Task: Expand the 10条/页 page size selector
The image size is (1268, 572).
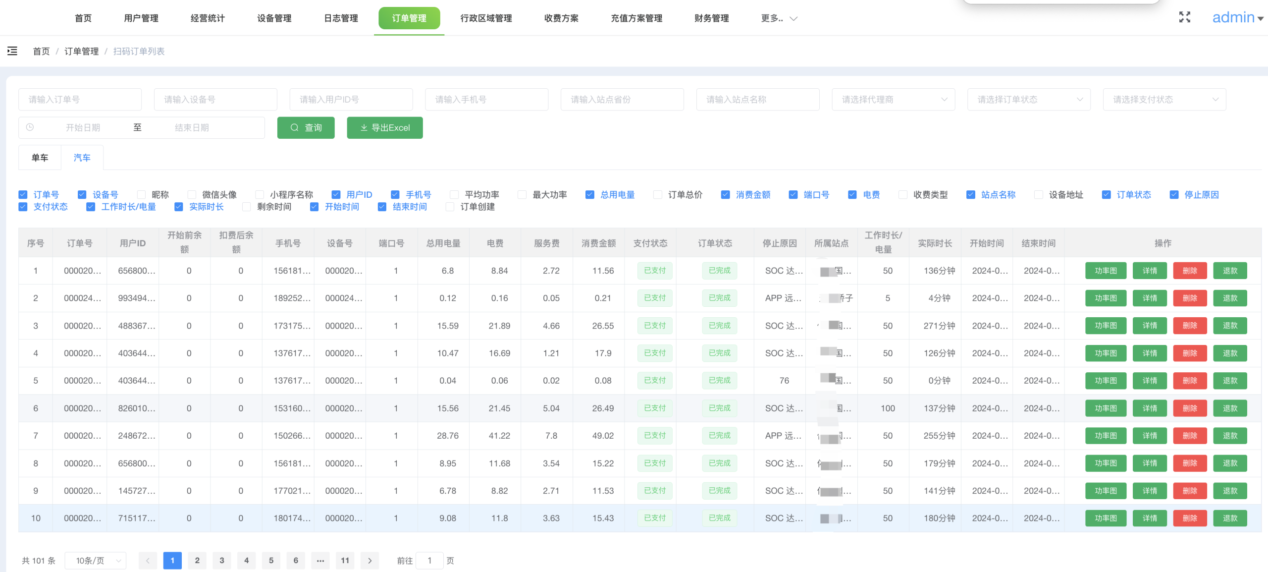Action: tap(96, 561)
